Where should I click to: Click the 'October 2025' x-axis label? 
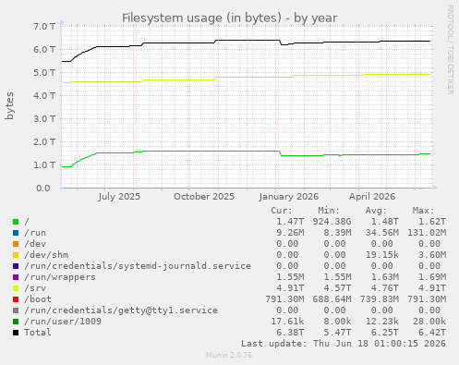click(x=204, y=197)
